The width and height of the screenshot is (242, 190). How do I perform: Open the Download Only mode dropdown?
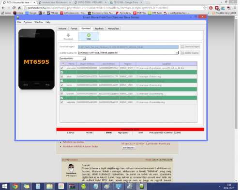tap(84, 58)
